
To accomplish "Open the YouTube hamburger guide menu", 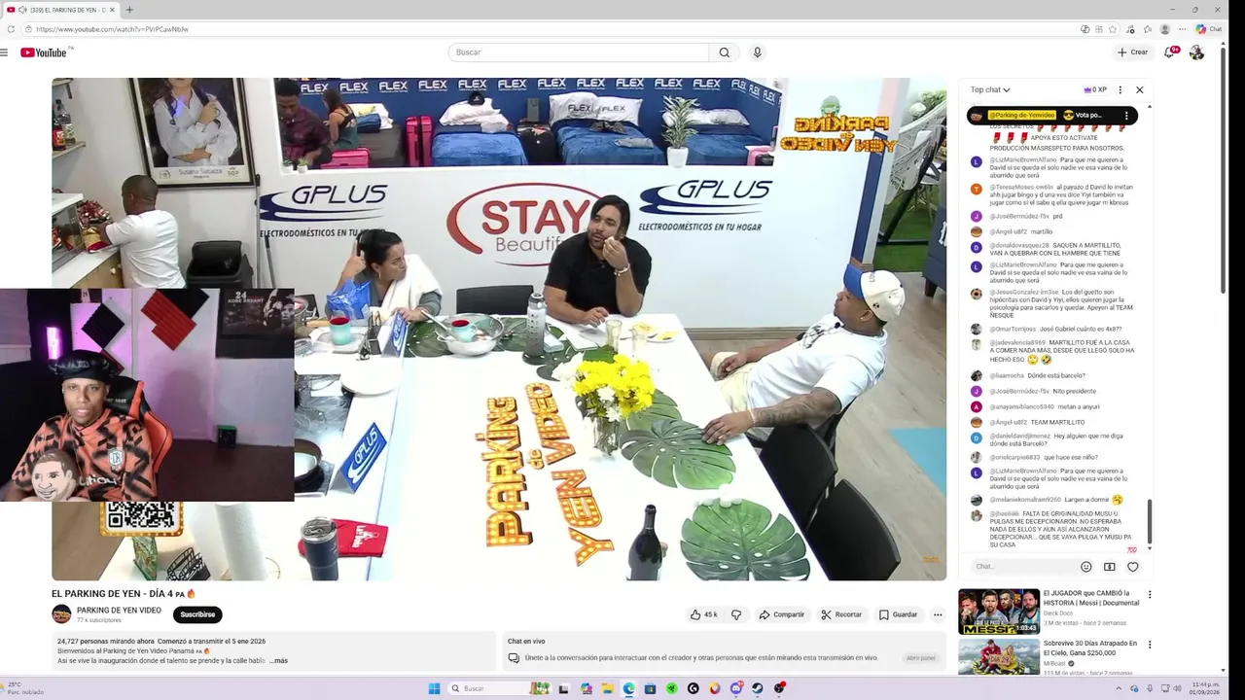I will click(x=5, y=52).
